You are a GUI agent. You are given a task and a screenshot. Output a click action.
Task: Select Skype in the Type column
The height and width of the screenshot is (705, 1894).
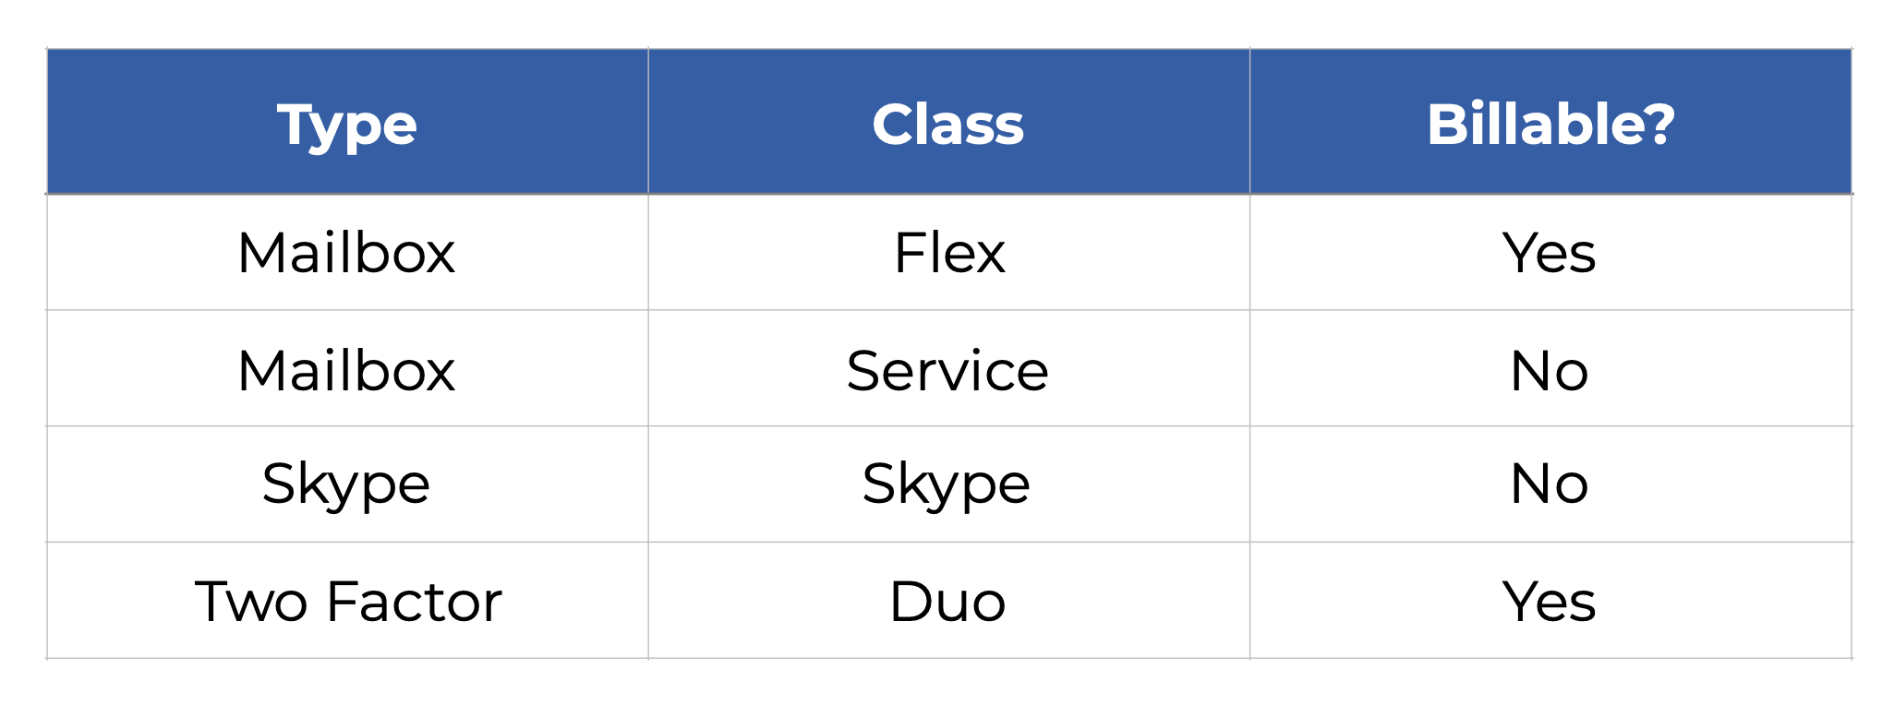347,484
